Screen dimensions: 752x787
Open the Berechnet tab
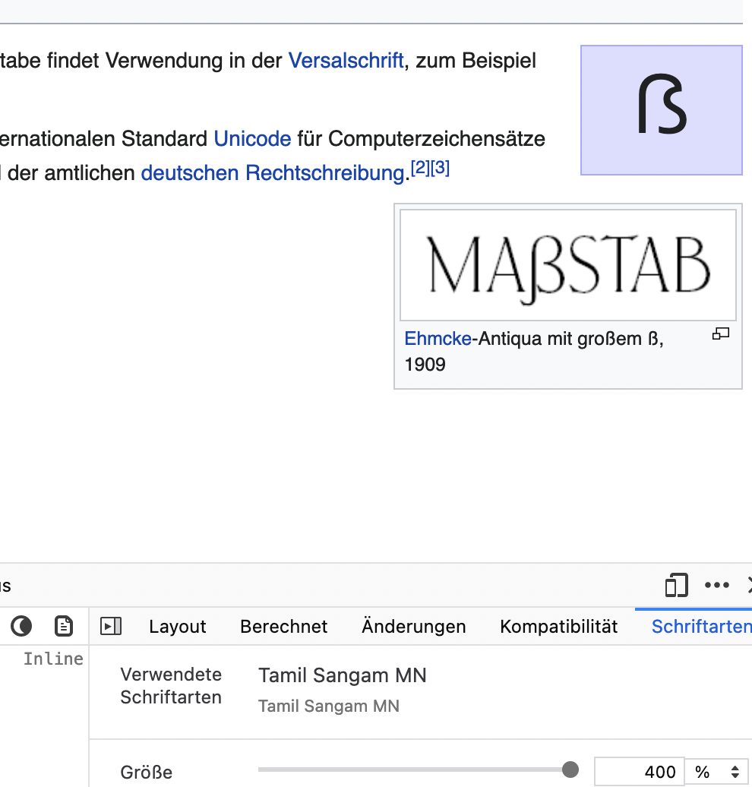coord(283,627)
